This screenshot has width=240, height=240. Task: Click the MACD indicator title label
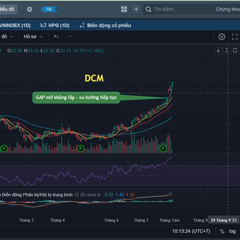pyautogui.click(x=37, y=195)
